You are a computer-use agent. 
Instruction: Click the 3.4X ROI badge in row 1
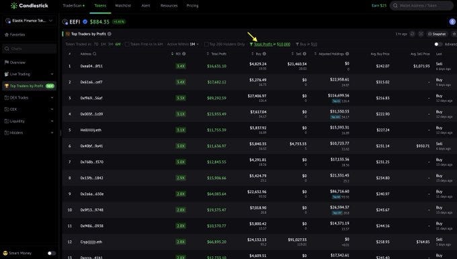[x=181, y=66]
